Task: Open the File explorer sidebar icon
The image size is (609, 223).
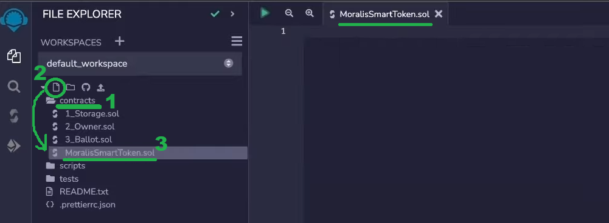Action: tap(14, 56)
